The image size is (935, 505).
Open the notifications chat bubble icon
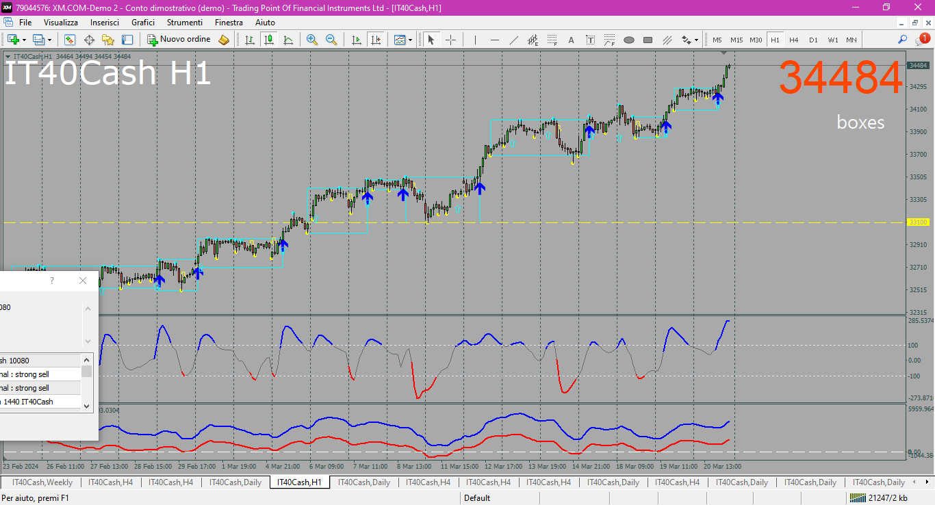922,40
